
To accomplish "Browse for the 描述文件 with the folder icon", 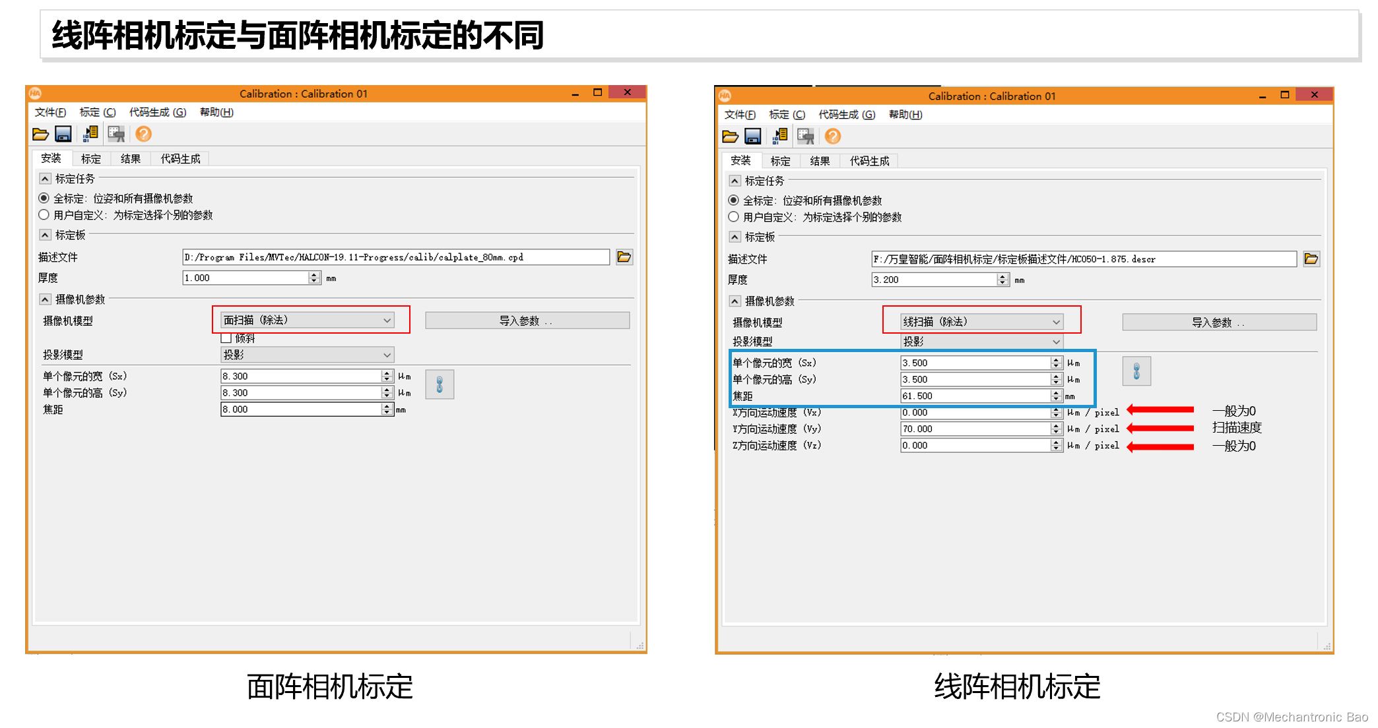I will pyautogui.click(x=624, y=257).
